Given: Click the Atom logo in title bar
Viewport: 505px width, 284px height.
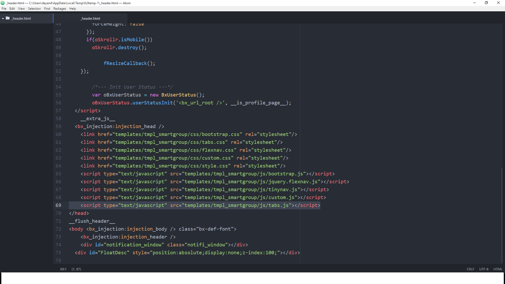Looking at the screenshot, I should 3,3.
